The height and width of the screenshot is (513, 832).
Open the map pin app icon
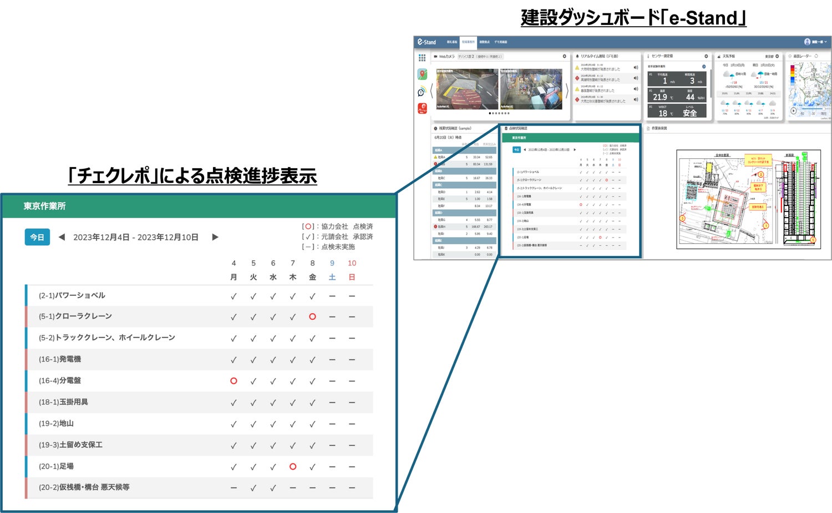422,74
